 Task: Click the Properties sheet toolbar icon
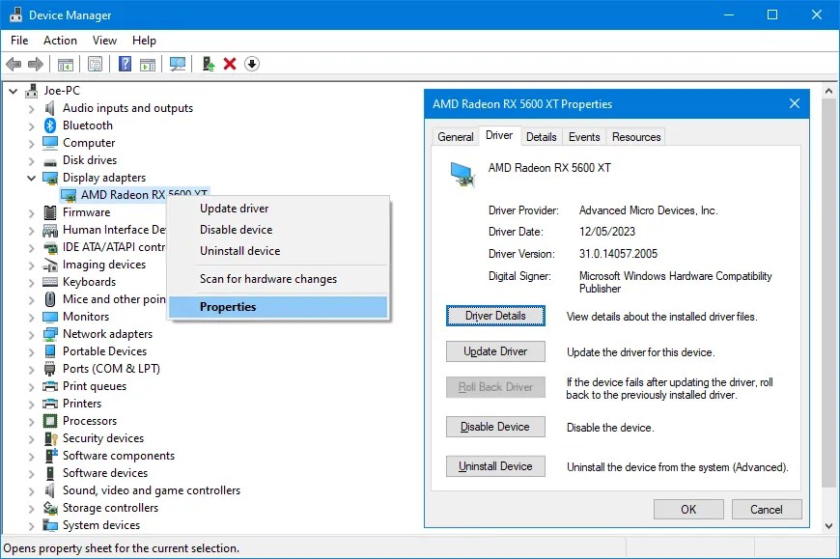pyautogui.click(x=95, y=65)
